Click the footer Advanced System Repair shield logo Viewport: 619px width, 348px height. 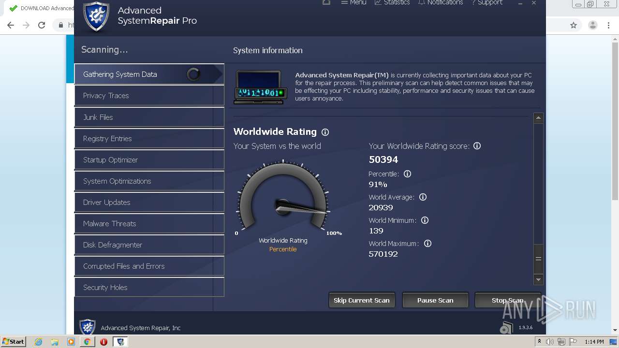click(87, 327)
